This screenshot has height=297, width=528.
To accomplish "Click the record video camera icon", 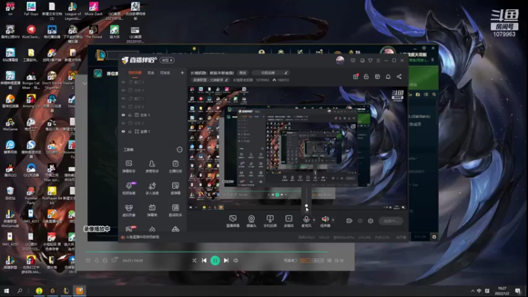I will [349, 221].
